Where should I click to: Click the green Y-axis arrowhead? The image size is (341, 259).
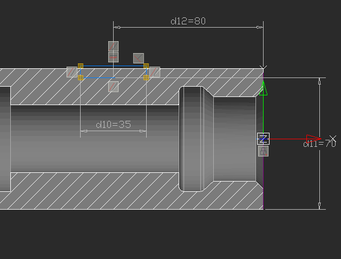[263, 88]
